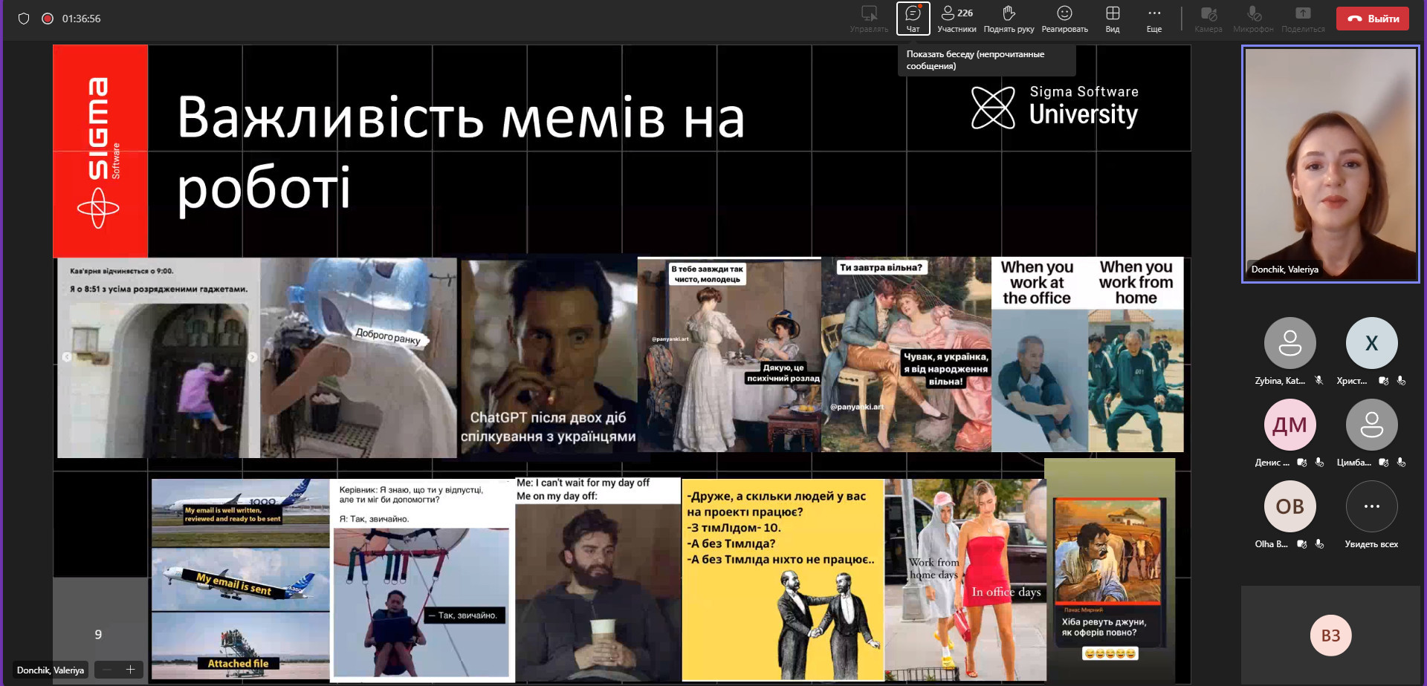Raise your hand in the meeting
The width and height of the screenshot is (1427, 686).
coord(1009,19)
